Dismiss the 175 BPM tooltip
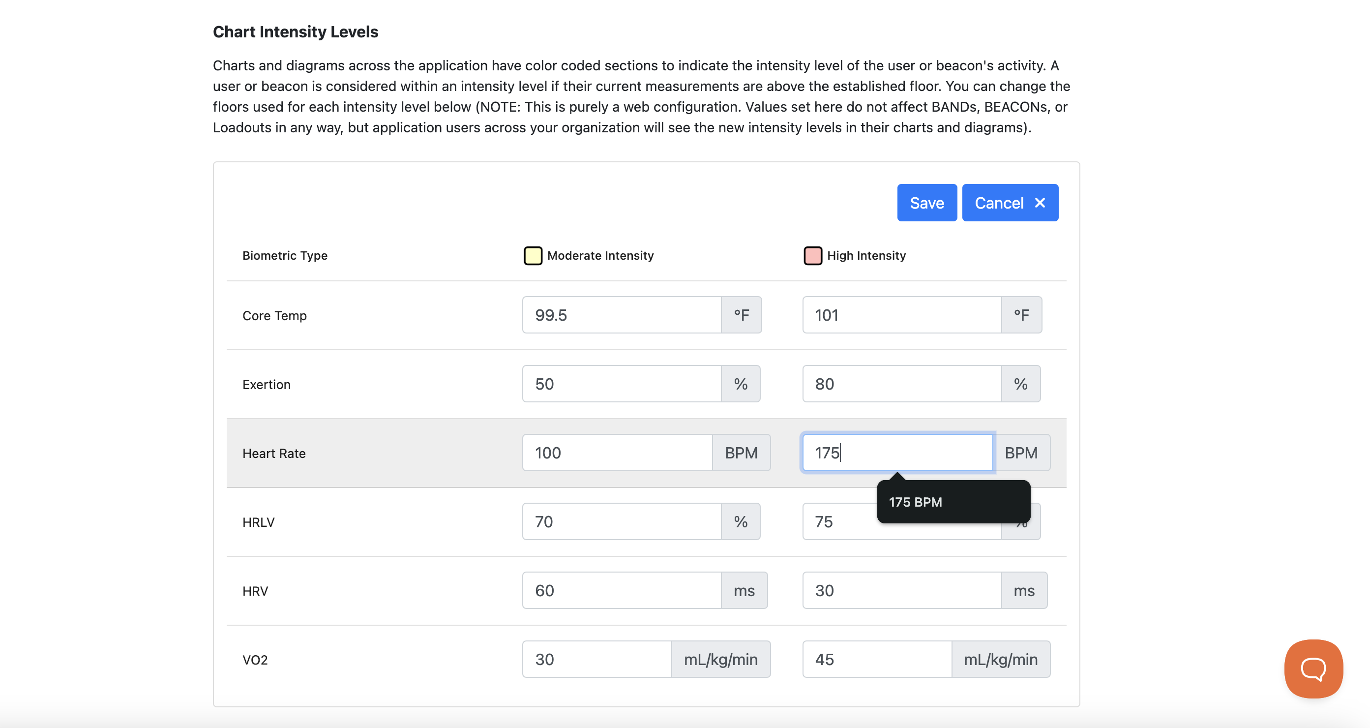 [953, 502]
